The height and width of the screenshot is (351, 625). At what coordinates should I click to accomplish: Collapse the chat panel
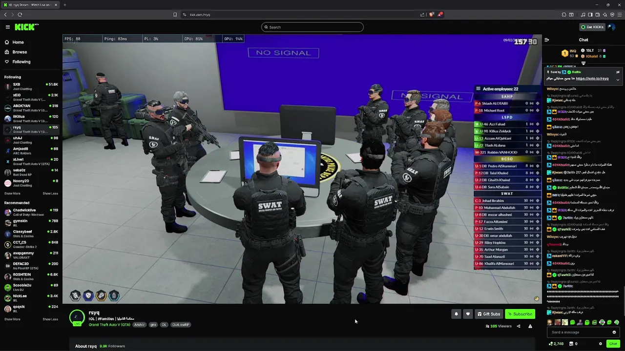click(x=547, y=40)
